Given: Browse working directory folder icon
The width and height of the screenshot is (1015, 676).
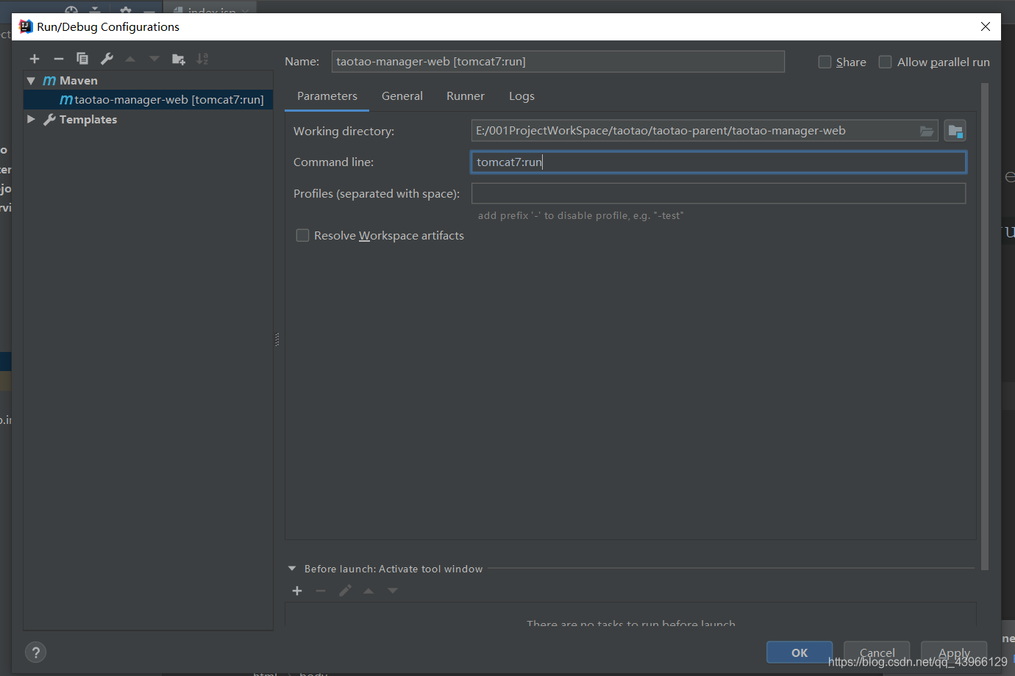Looking at the screenshot, I should [x=927, y=131].
